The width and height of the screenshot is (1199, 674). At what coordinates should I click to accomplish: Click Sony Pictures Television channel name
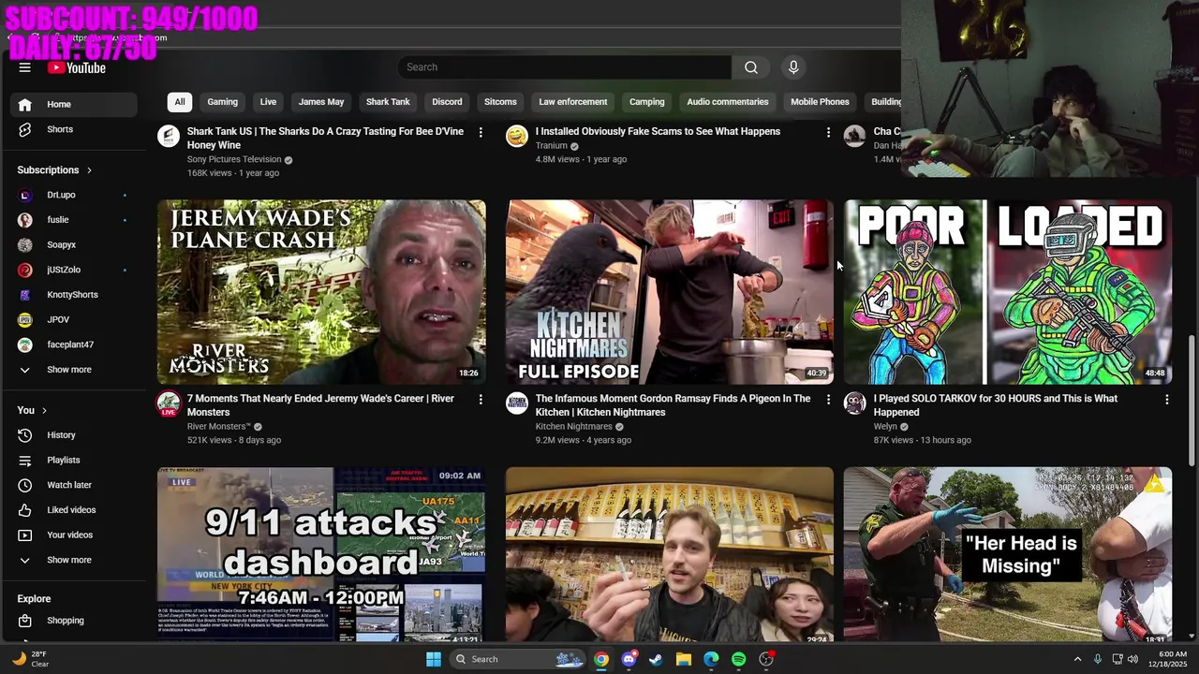point(234,159)
